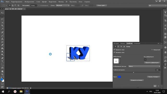Select the Quick Selection wand tool
The width and height of the screenshot is (167, 94).
(x=2, y=22)
